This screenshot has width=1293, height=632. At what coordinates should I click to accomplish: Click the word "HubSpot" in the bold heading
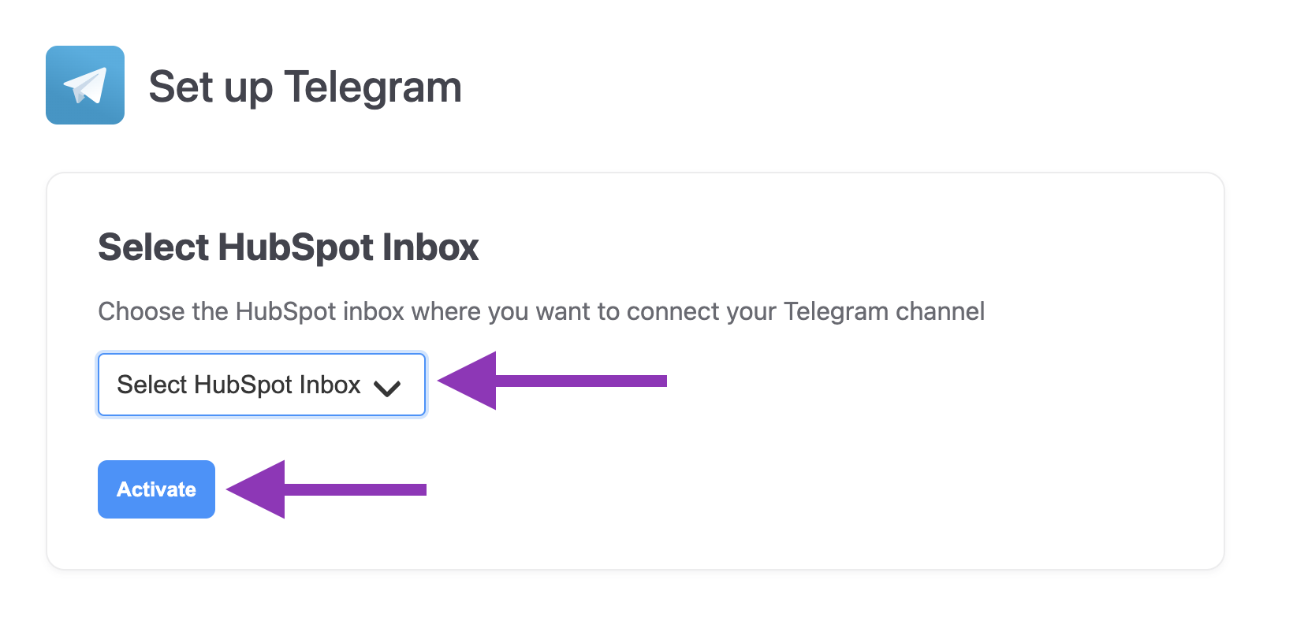click(x=296, y=247)
